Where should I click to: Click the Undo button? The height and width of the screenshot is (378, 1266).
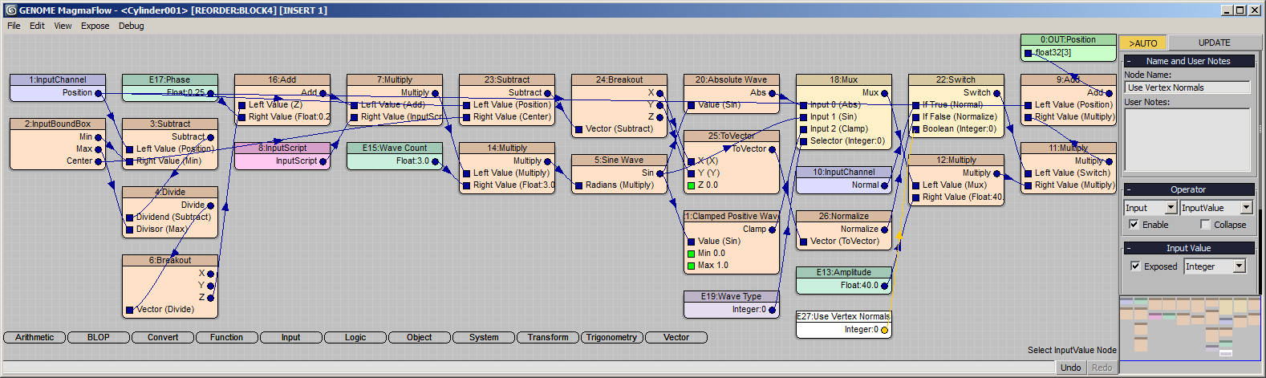tap(1071, 368)
